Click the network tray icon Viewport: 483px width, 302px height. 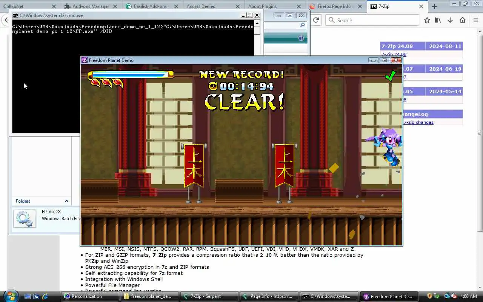[447, 296]
